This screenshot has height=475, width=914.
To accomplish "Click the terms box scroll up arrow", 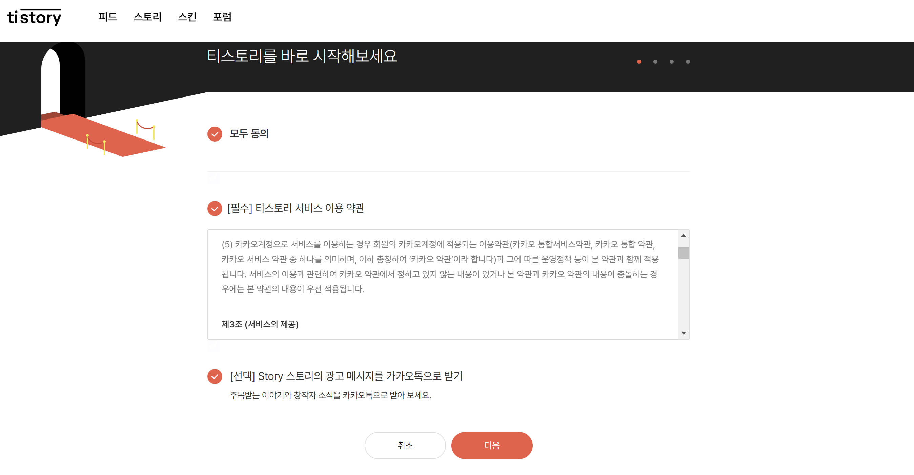I will [683, 236].
